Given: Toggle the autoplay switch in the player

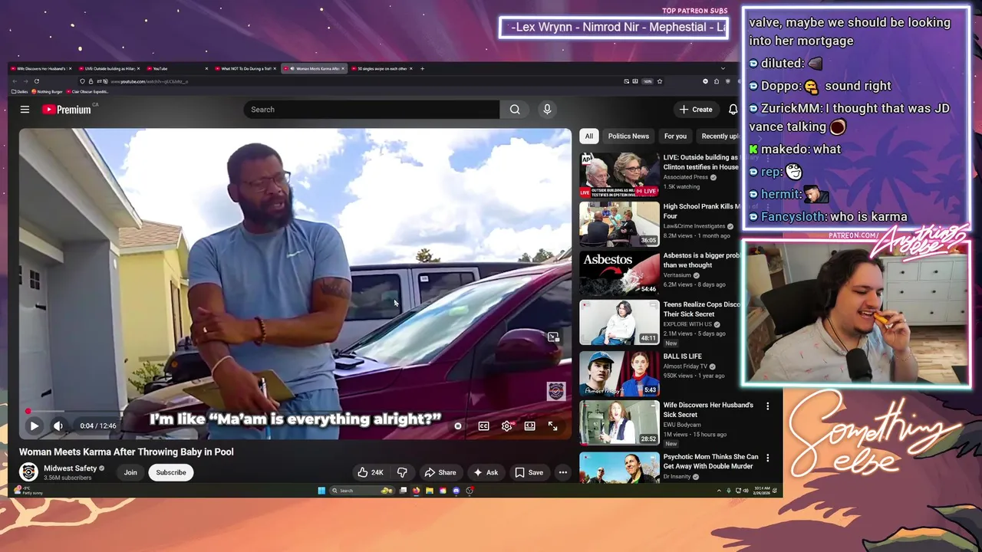Looking at the screenshot, I should click(458, 426).
